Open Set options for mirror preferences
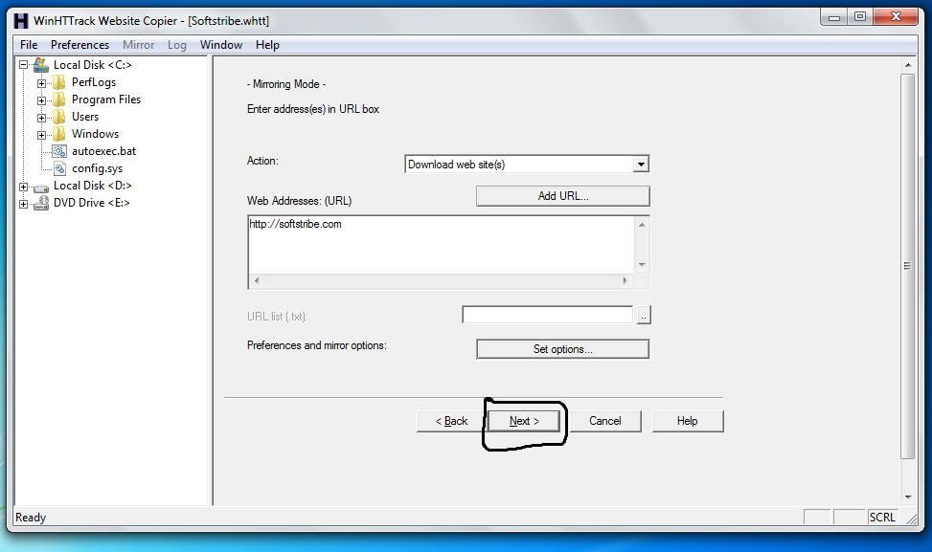This screenshot has width=932, height=552. coord(562,348)
